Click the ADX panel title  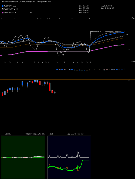51,134
